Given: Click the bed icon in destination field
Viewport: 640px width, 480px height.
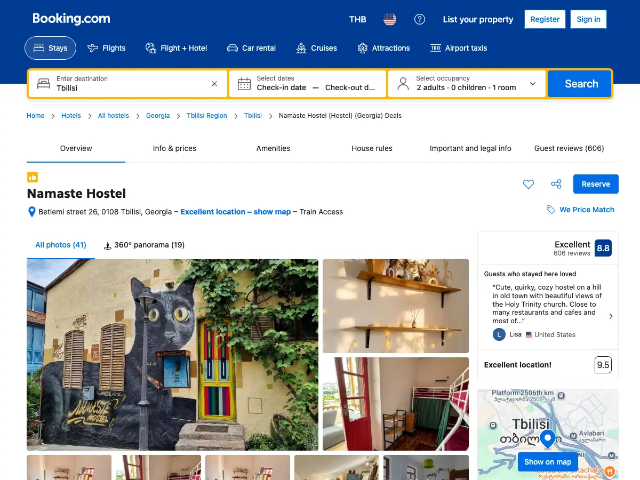Looking at the screenshot, I should pos(44,84).
